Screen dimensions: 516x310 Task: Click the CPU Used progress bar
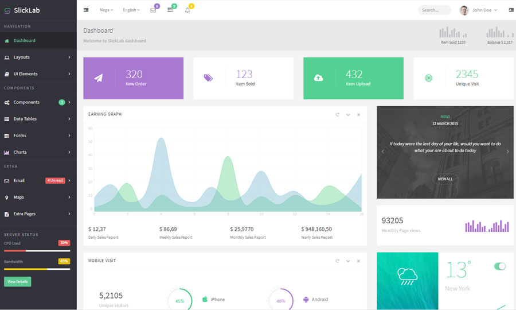[x=37, y=251]
